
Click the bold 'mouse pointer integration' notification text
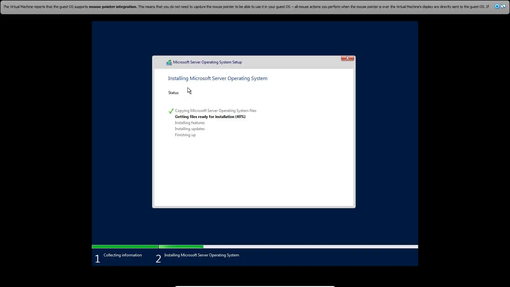tap(113, 7)
